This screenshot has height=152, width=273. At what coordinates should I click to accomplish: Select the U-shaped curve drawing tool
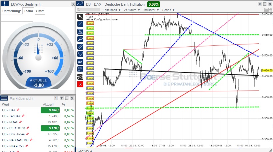[80, 54]
